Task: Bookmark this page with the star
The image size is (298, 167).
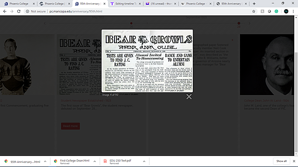Action: [253, 11]
